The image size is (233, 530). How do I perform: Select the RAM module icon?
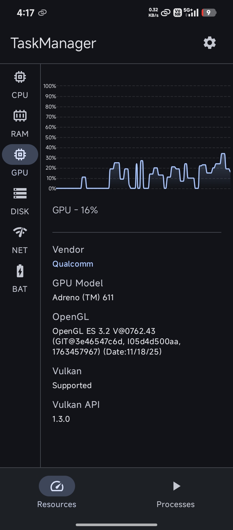(20, 116)
